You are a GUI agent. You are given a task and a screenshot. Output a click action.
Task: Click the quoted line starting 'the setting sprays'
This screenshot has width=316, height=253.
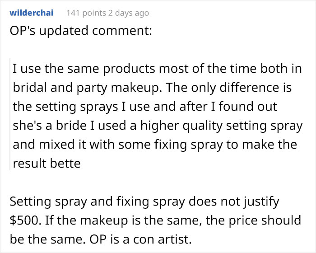[x=145, y=107]
